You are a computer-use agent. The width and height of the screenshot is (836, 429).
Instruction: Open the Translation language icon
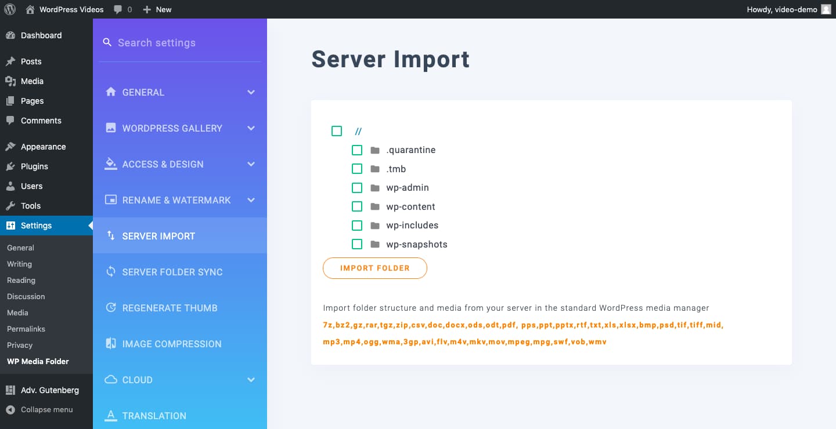click(110, 415)
